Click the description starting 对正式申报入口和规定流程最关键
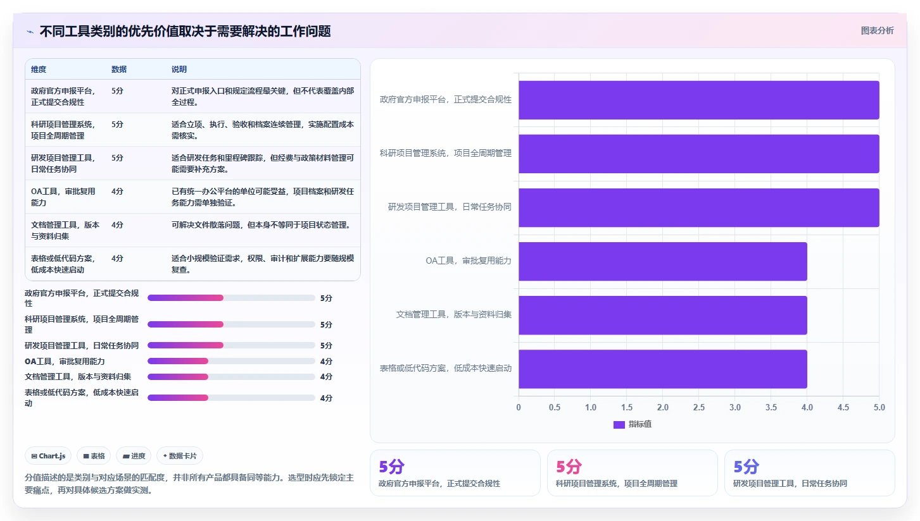 (x=263, y=96)
